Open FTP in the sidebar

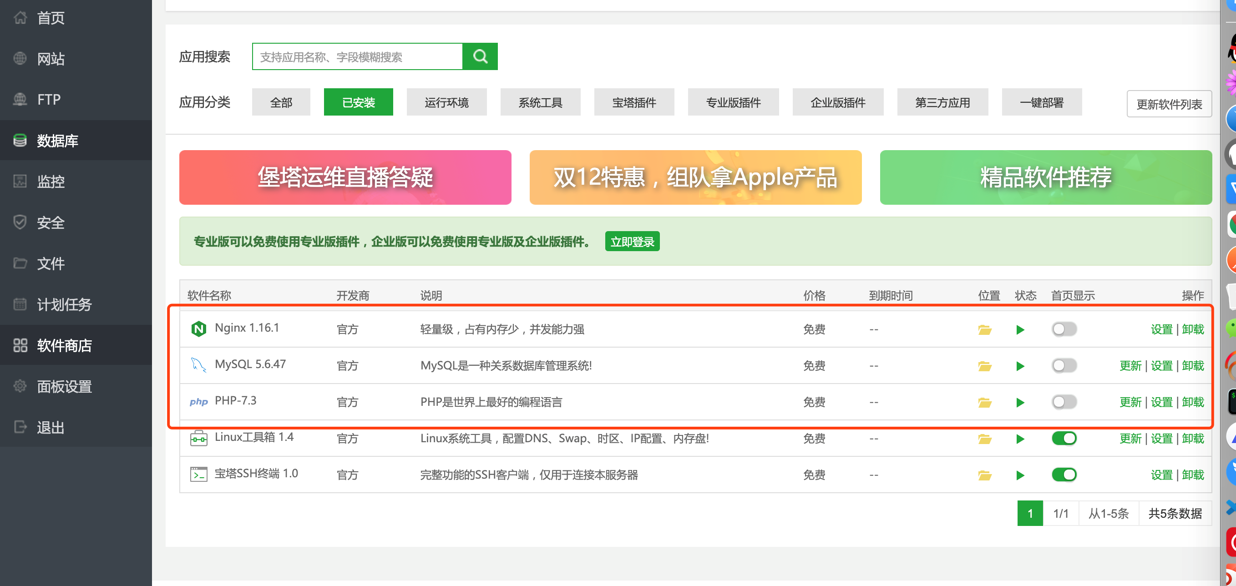click(76, 99)
